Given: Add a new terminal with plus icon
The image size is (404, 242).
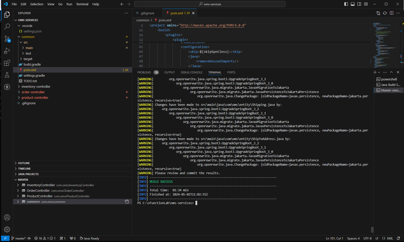Looking at the screenshot, I should [x=375, y=72].
